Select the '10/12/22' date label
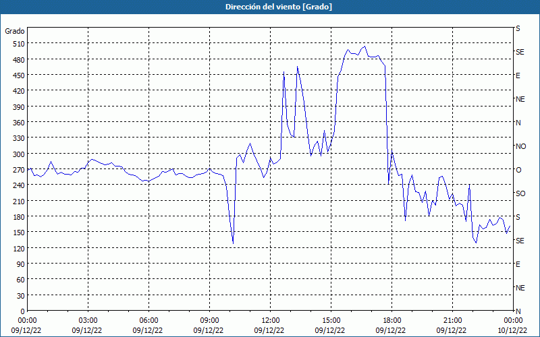This screenshot has width=540, height=337. tap(512, 330)
